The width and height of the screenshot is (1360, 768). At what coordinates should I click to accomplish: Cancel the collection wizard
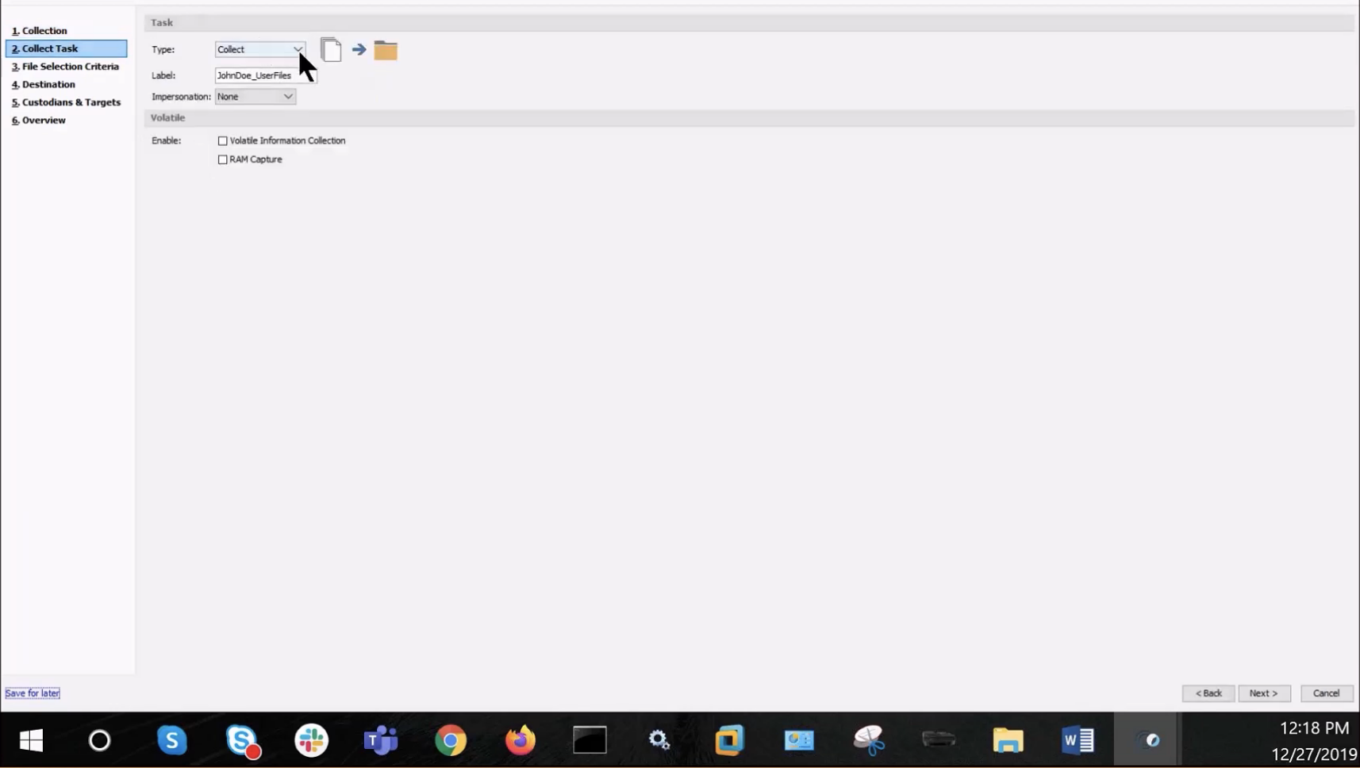coord(1327,693)
